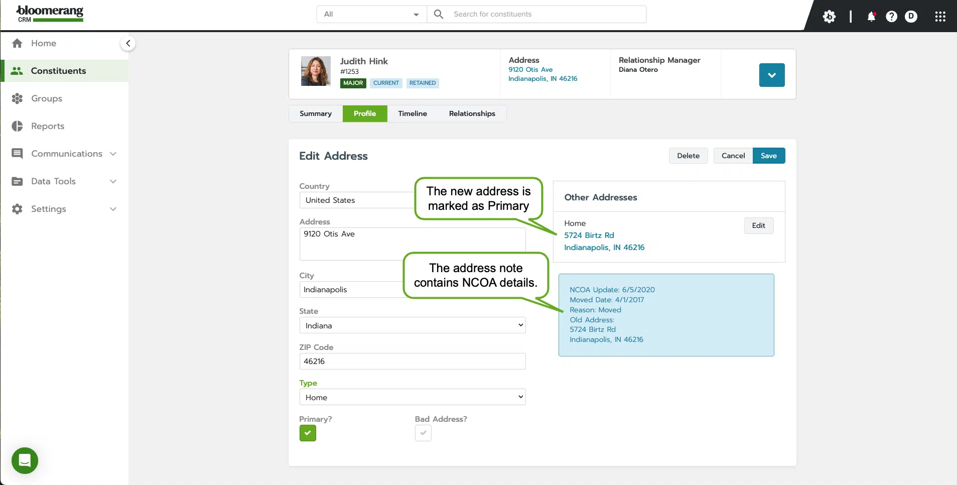Click the Bloomerang gear icon in header
Image resolution: width=957 pixels, height=485 pixels.
click(830, 16)
